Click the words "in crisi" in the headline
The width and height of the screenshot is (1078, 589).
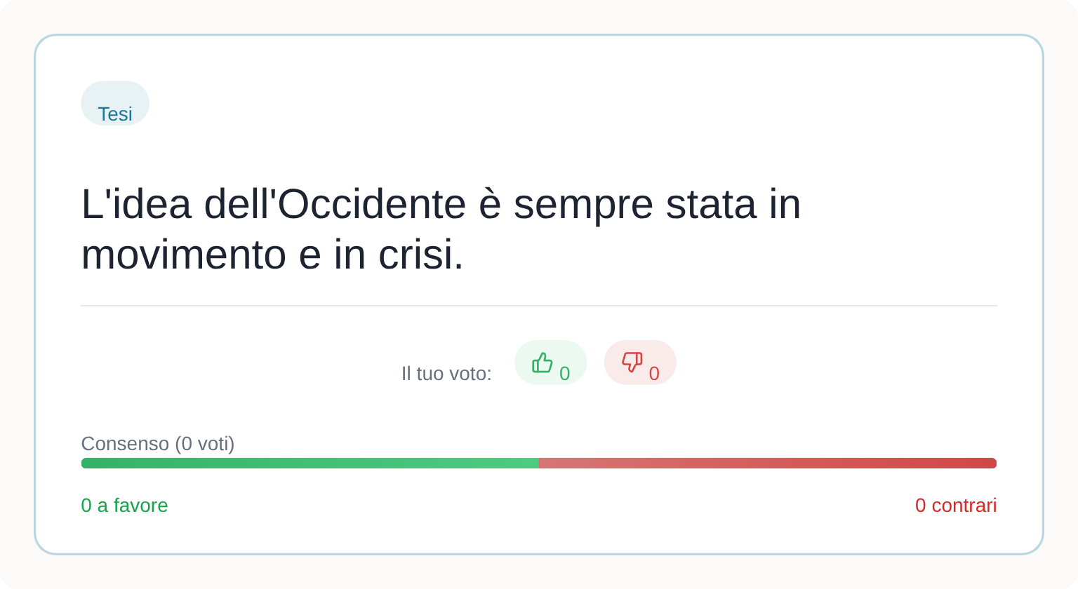coord(399,254)
